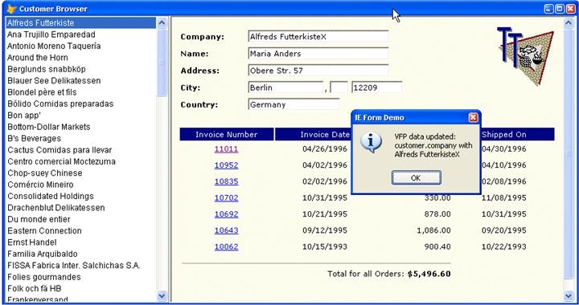Click the postal code field 12209
This screenshot has height=305, width=579.
[377, 87]
